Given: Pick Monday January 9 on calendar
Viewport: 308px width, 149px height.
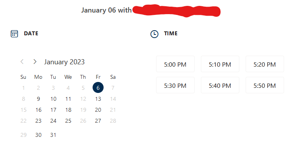Looking at the screenshot, I should click(38, 99).
